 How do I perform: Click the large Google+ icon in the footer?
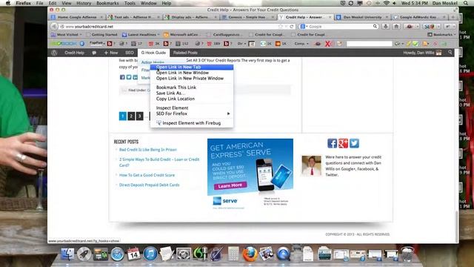(343, 143)
